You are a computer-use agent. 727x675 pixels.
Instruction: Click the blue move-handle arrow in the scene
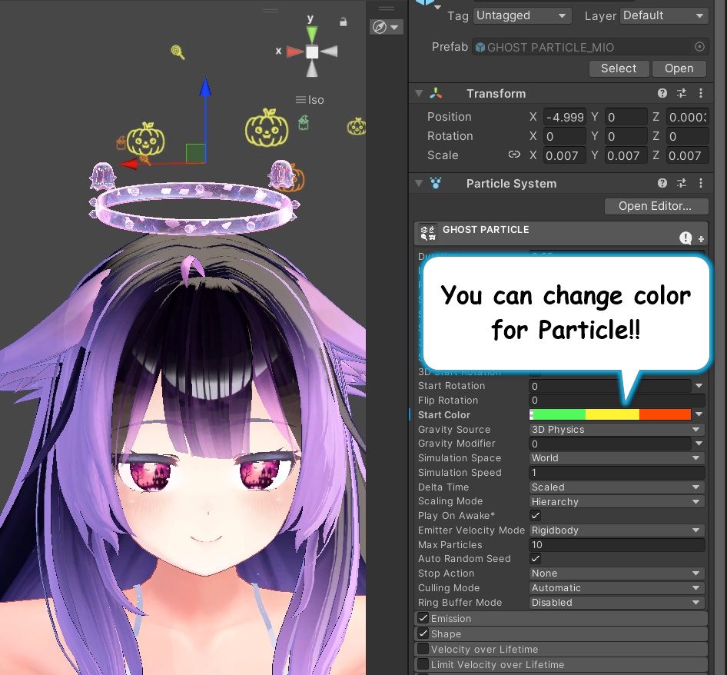click(205, 88)
